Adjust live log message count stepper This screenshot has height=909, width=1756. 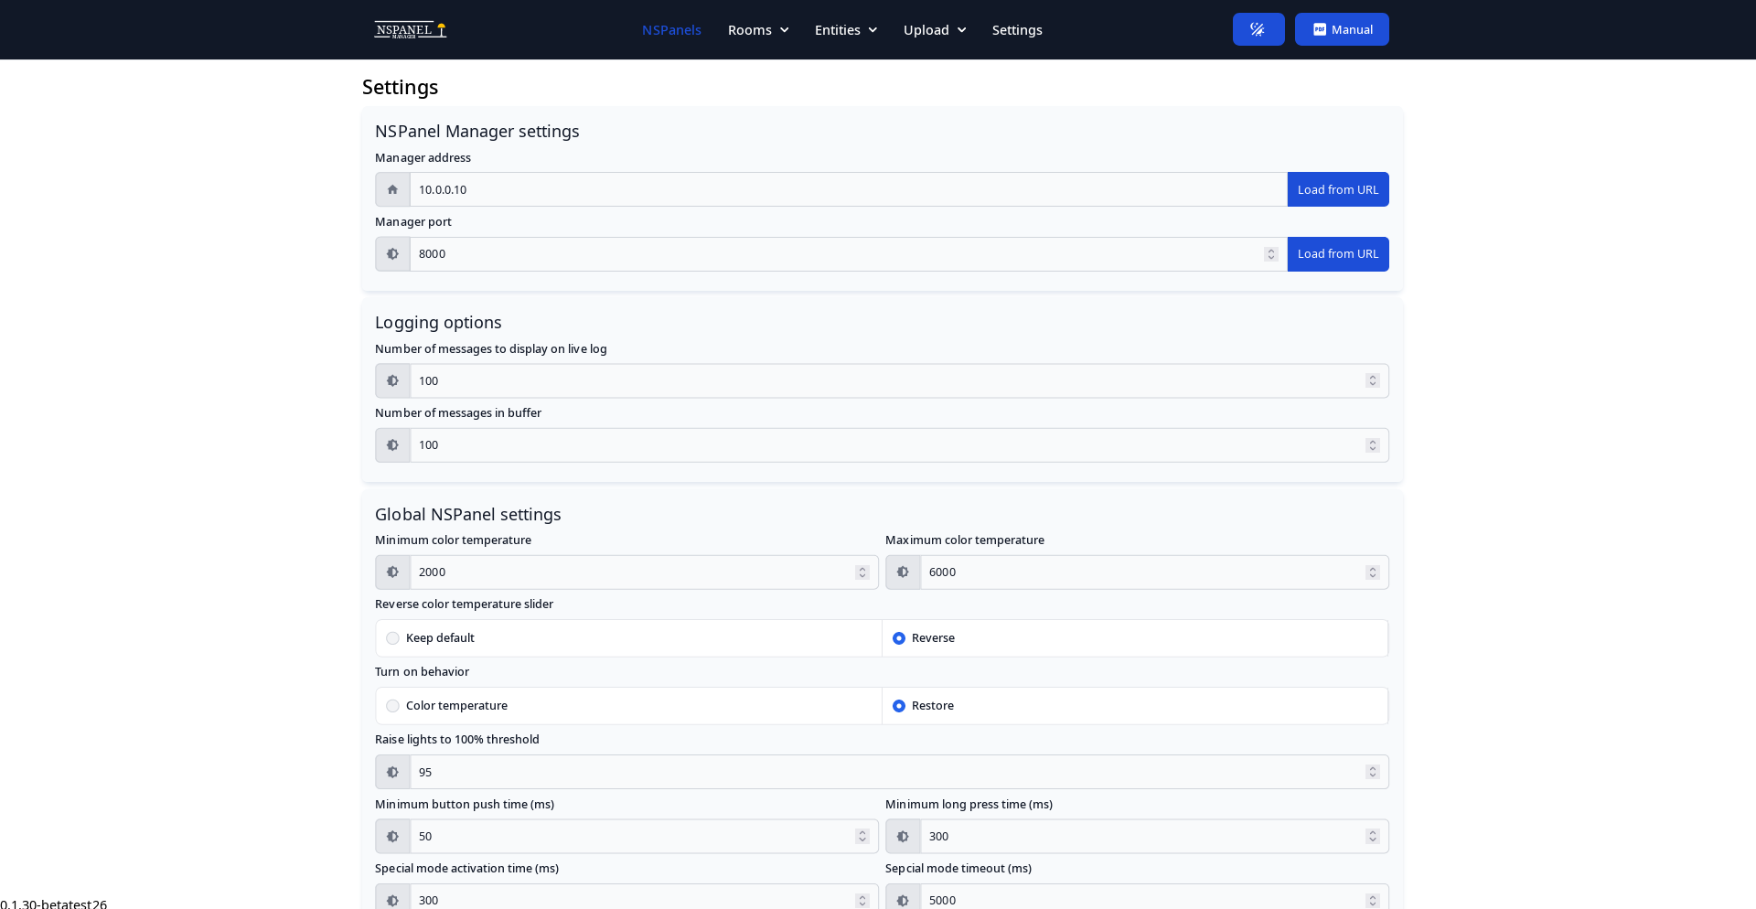1373,380
